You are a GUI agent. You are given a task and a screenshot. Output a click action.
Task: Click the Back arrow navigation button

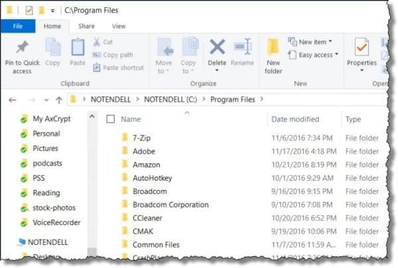coord(12,101)
